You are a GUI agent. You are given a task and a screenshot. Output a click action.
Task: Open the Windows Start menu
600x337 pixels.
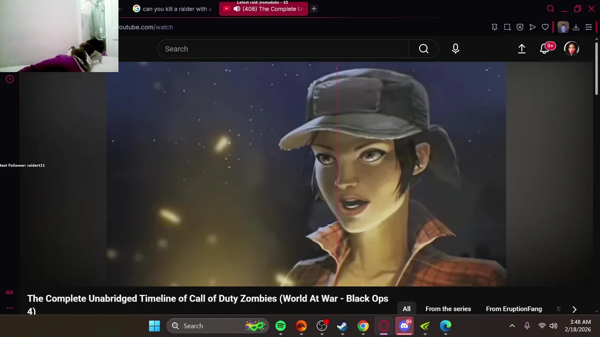[154, 326]
